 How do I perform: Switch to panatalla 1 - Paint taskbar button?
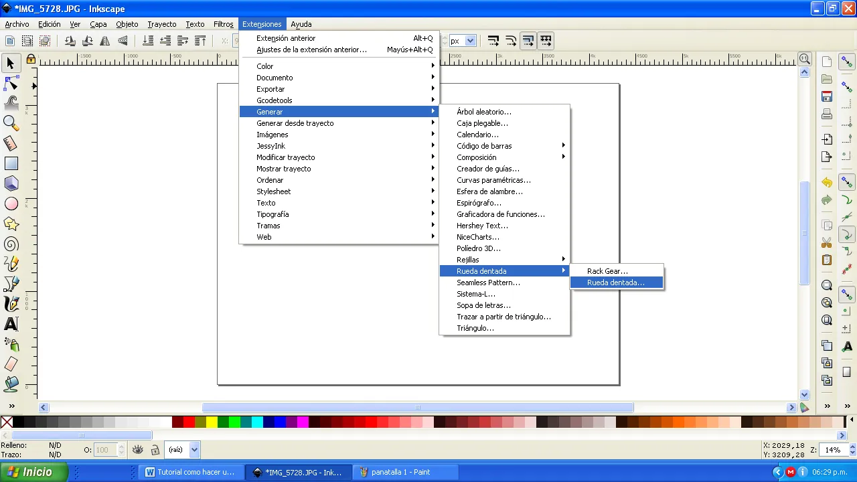coord(405,472)
